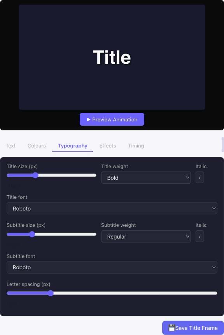Image resolution: width=224 pixels, height=335 pixels.
Task: Click the Title text in the preview area
Action: pyautogui.click(x=112, y=57)
